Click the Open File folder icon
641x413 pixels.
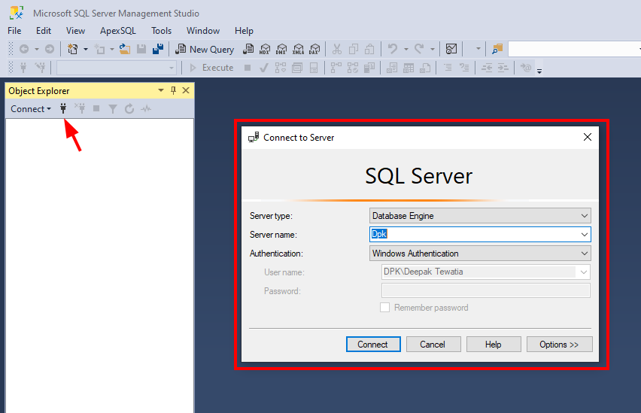click(125, 49)
